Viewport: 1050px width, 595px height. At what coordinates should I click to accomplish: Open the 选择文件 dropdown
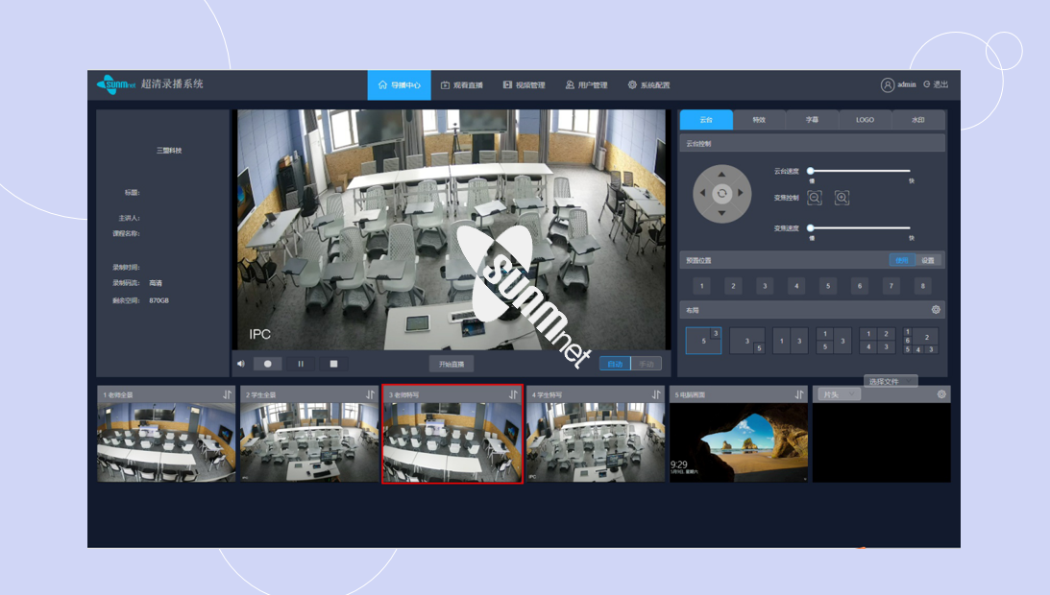tap(890, 381)
